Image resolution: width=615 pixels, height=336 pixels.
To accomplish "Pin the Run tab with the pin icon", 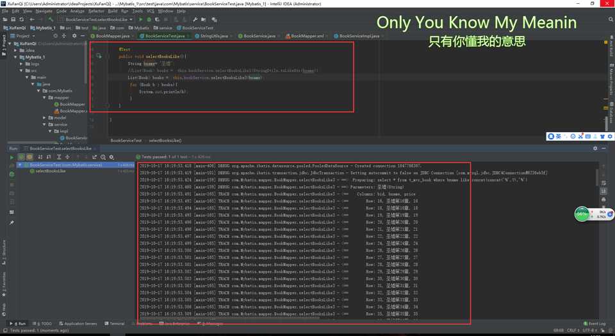I will [12, 223].
